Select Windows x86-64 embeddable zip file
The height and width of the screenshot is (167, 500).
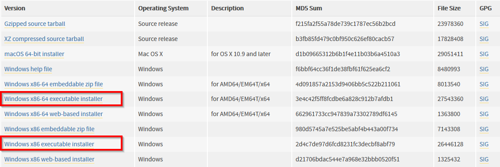(54, 84)
